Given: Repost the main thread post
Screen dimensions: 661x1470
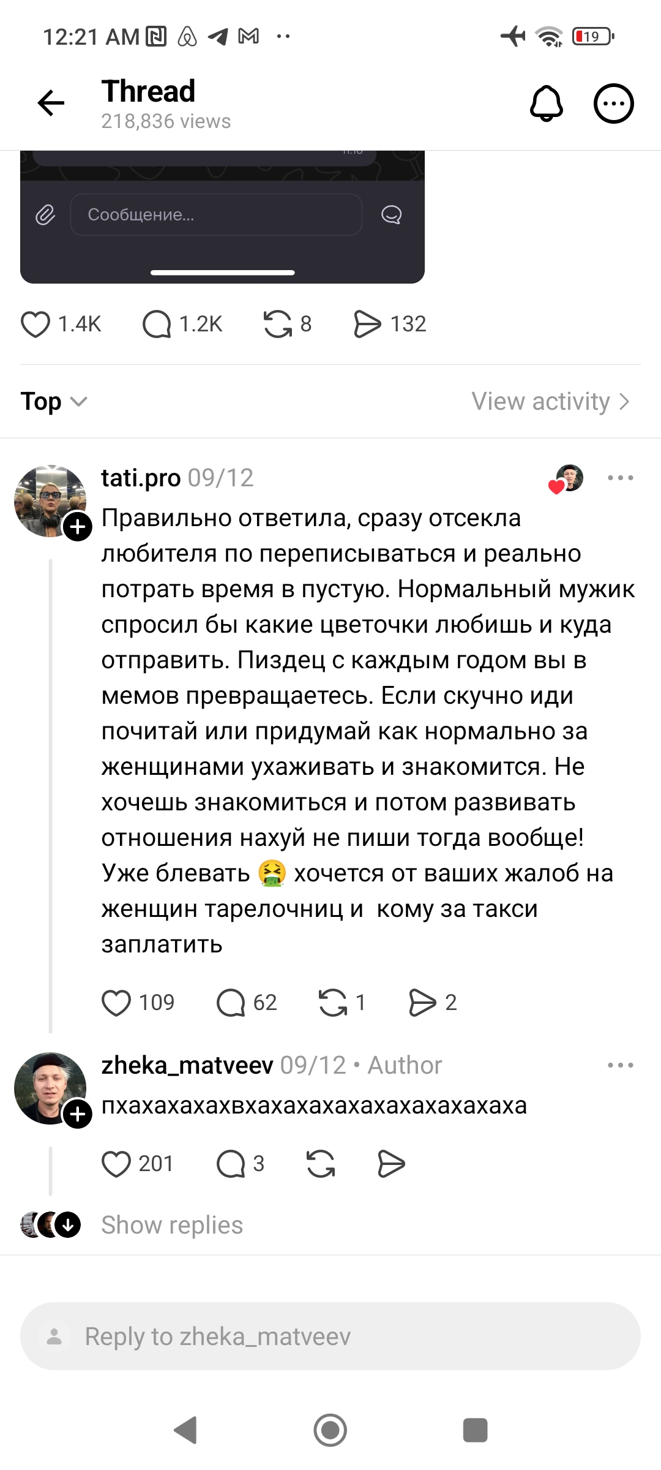Looking at the screenshot, I should [x=277, y=324].
